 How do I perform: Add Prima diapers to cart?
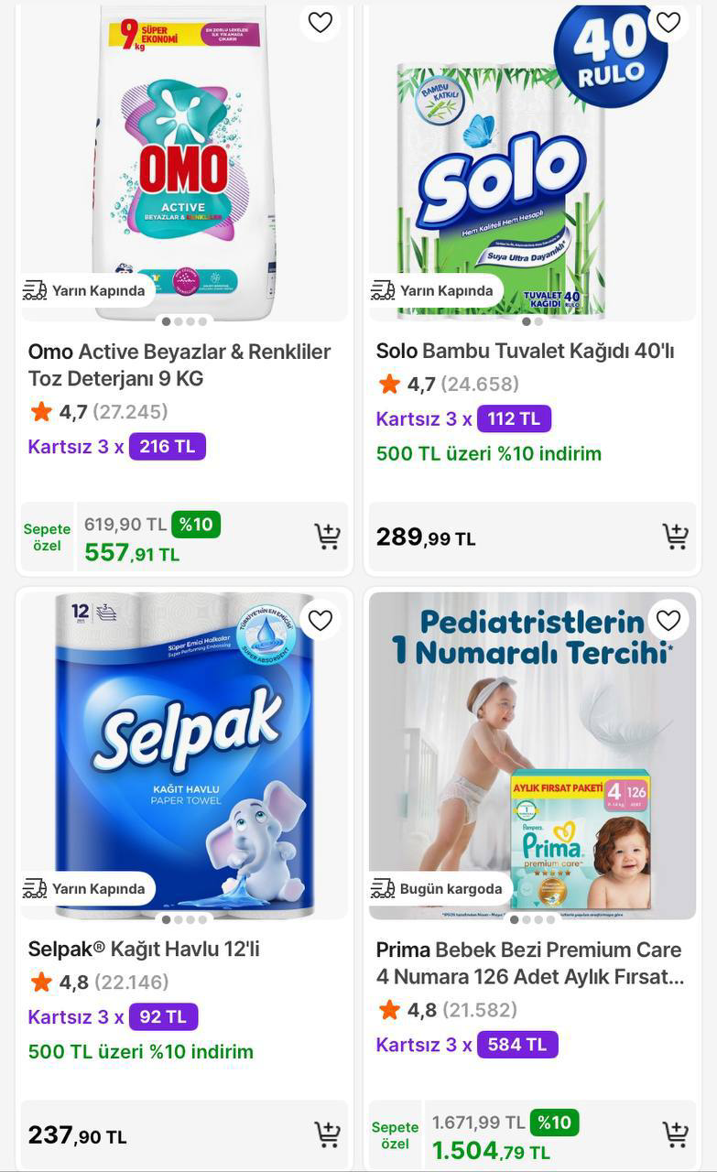coord(675,1134)
